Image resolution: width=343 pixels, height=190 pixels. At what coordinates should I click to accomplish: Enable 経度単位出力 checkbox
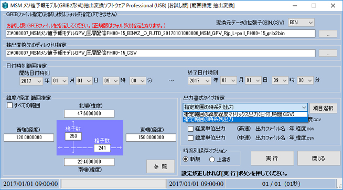tap(190, 129)
